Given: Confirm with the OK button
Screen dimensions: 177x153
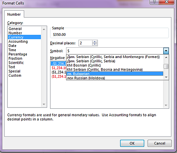Looking at the screenshot, I should point(132,143).
